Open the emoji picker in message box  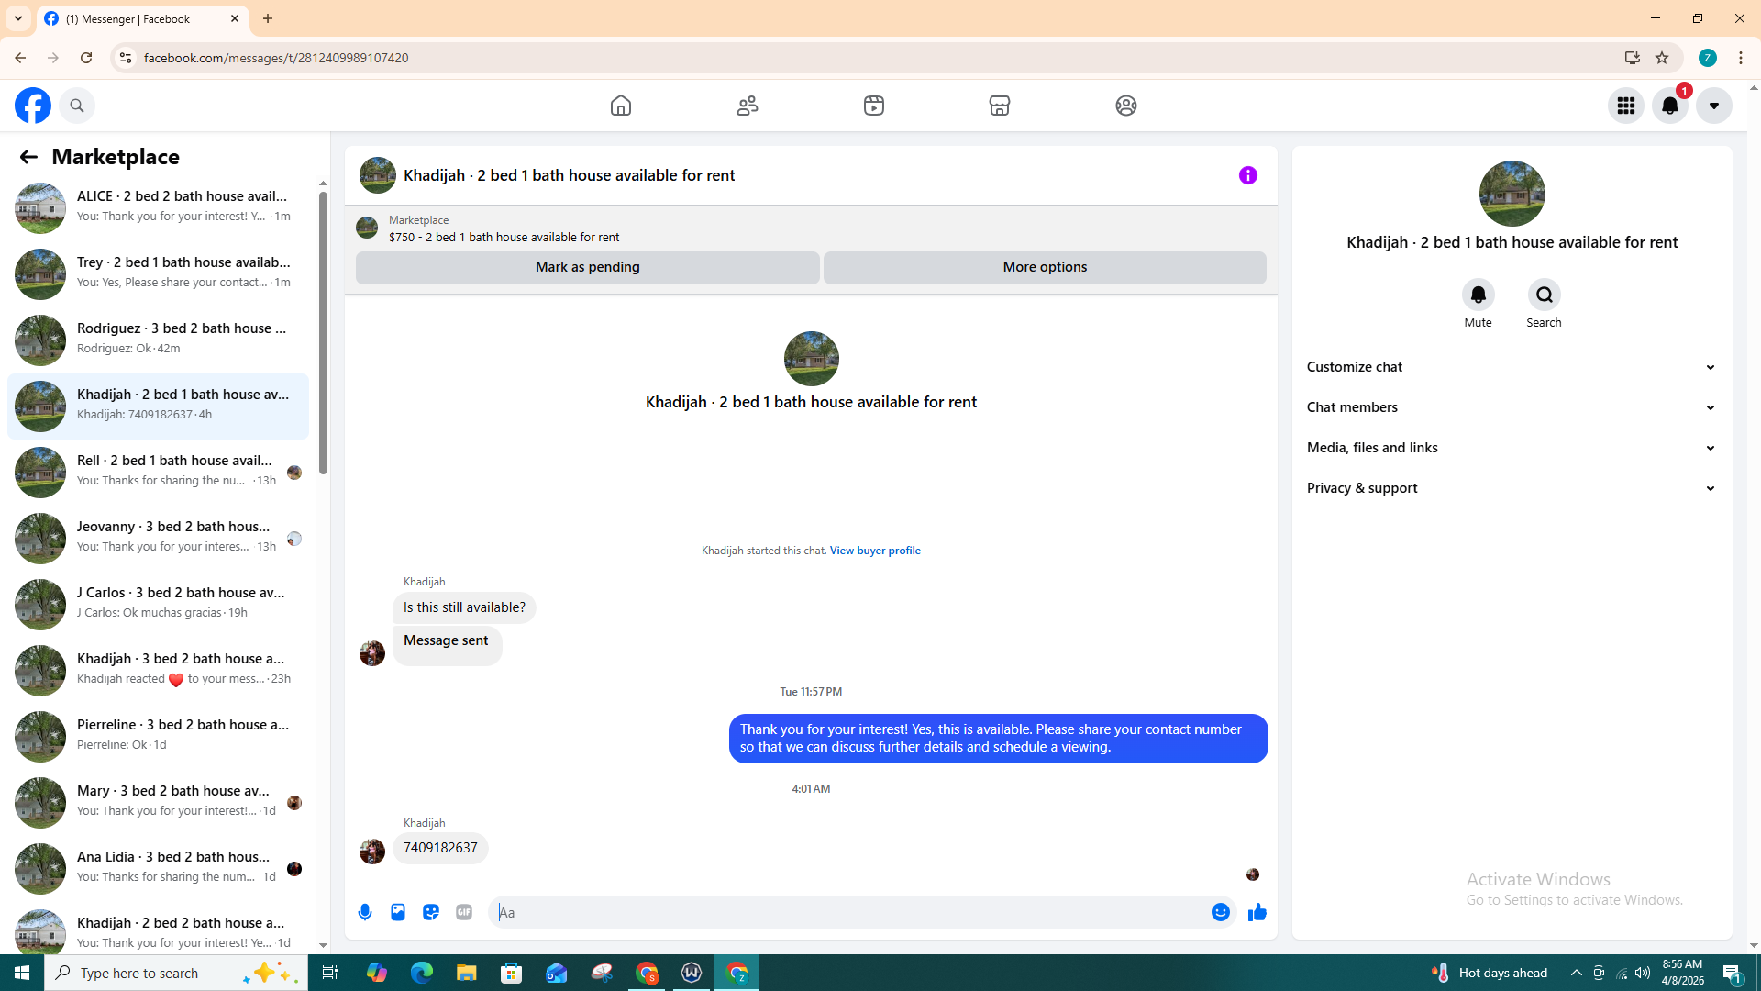coord(1220,912)
